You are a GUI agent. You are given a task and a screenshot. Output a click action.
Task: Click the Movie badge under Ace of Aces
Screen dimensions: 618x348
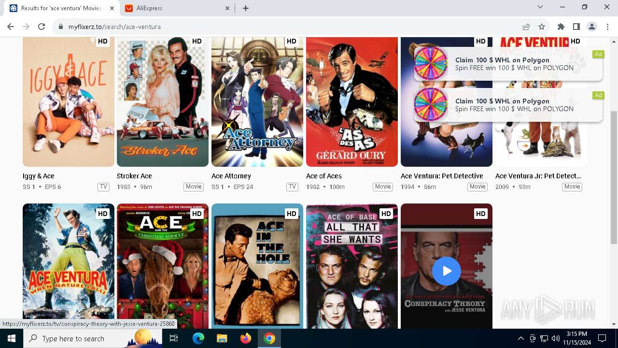coord(383,187)
